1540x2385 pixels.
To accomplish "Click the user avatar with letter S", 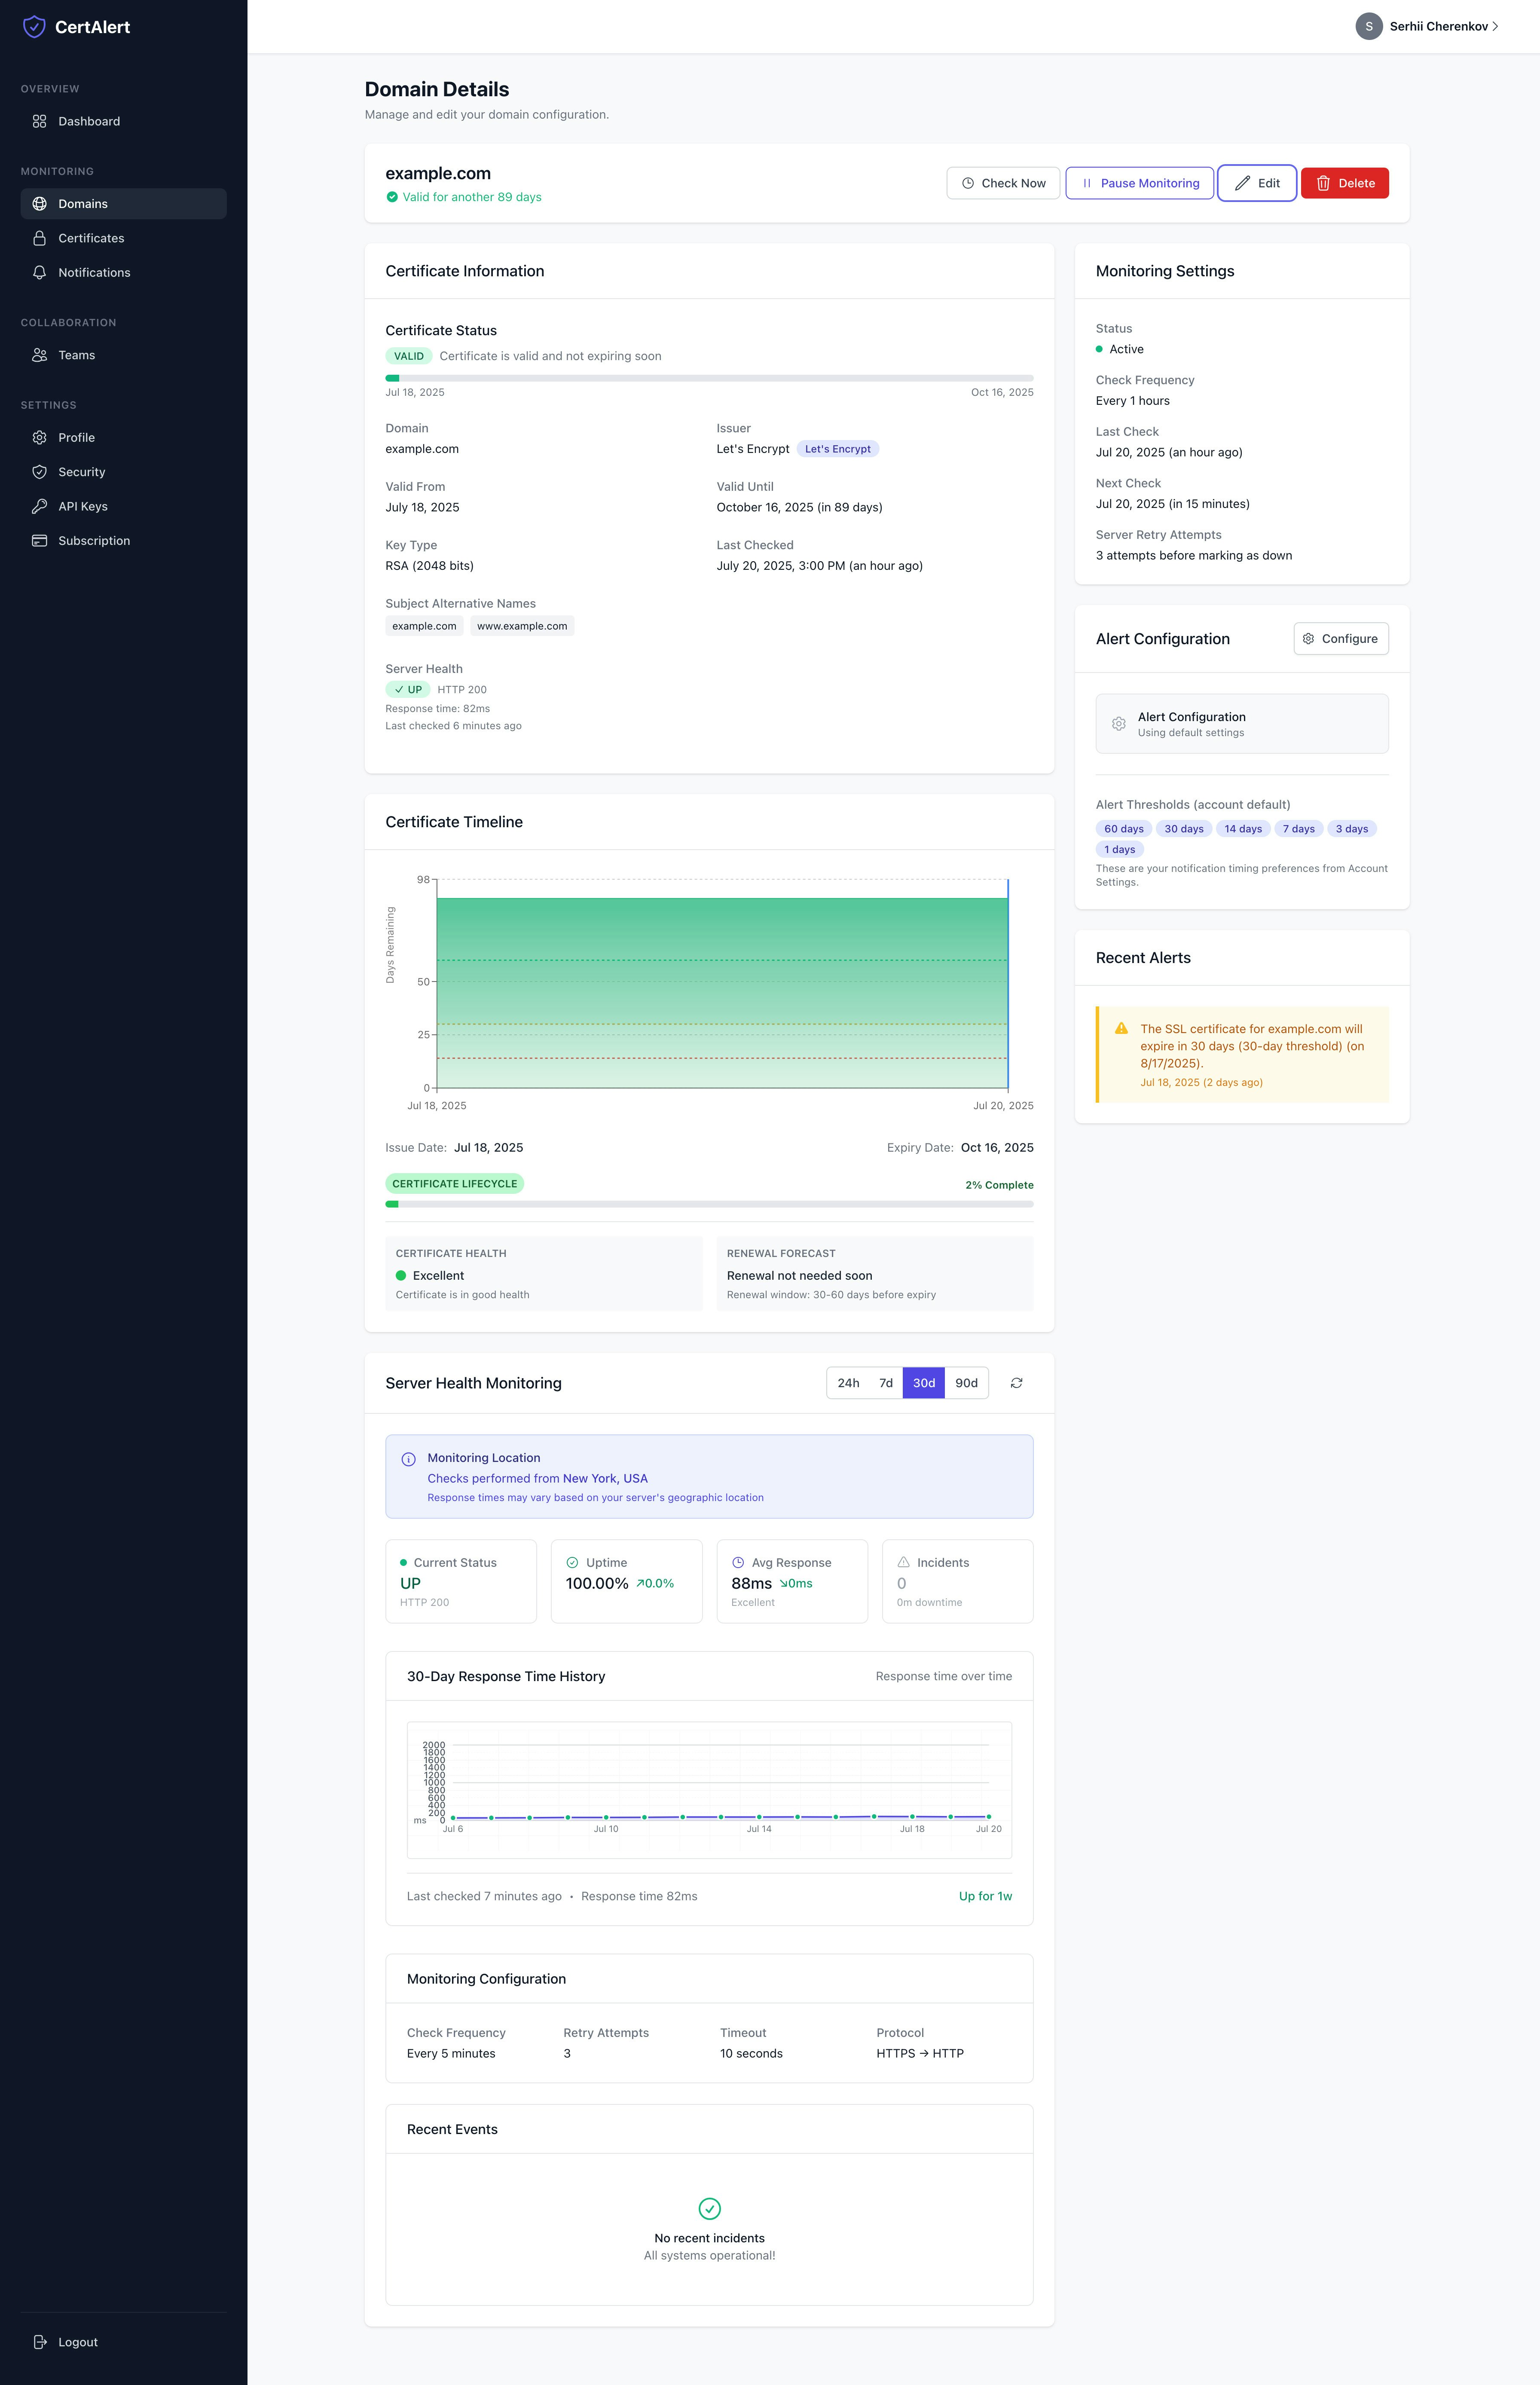I will tap(1369, 27).
